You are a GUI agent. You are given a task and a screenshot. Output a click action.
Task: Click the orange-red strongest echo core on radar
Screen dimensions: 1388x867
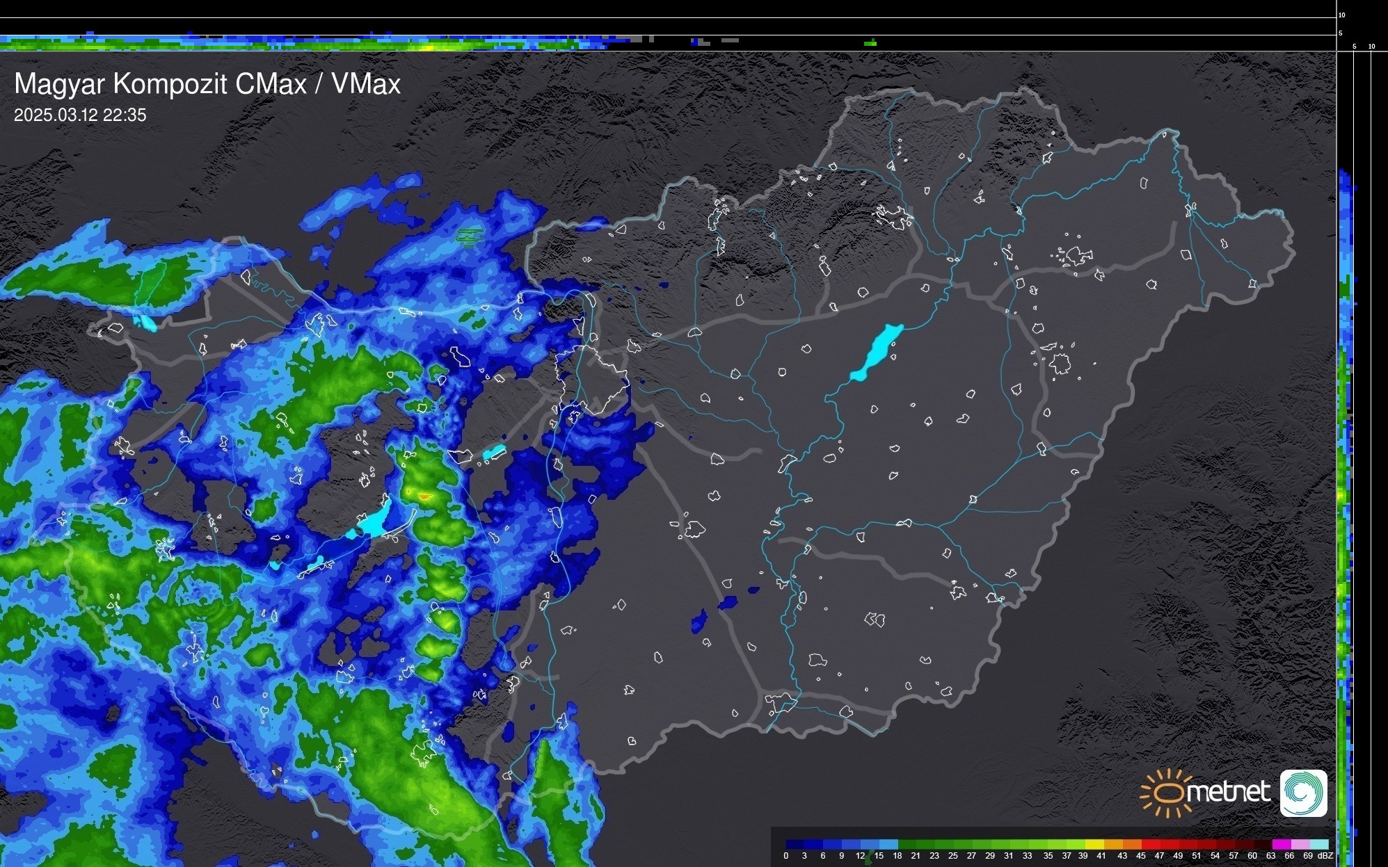click(x=423, y=496)
